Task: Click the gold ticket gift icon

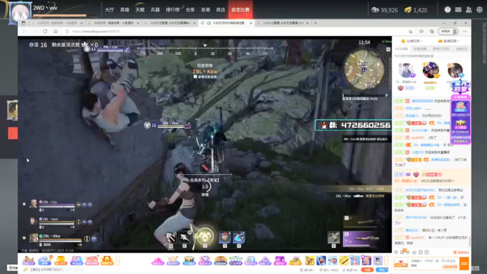Action: [x=344, y=261]
